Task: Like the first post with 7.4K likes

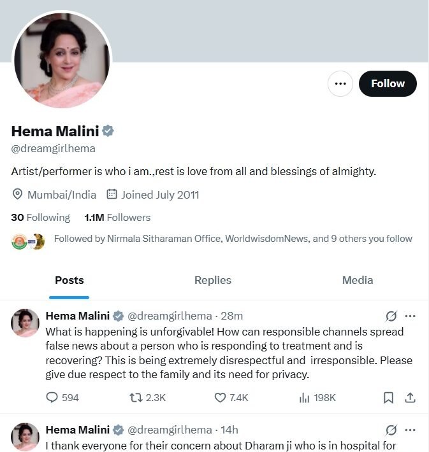Action: 221,397
